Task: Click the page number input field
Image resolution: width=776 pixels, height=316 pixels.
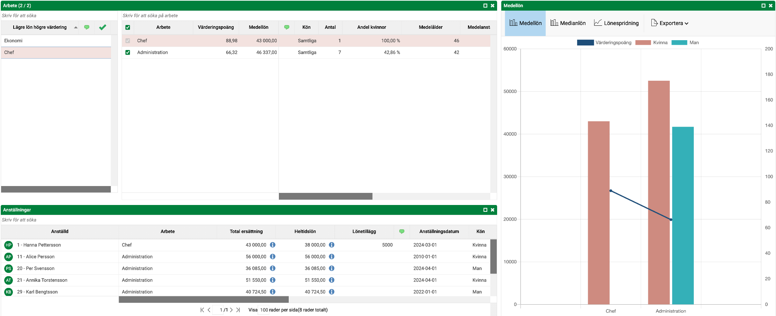Action: (218, 310)
